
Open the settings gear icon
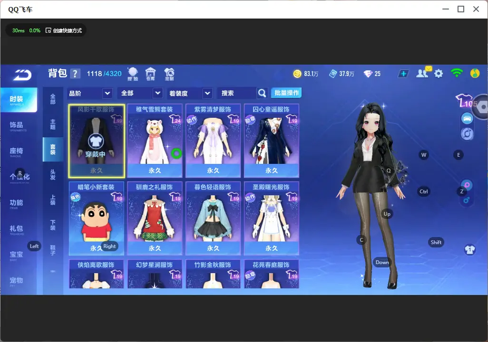pyautogui.click(x=439, y=74)
